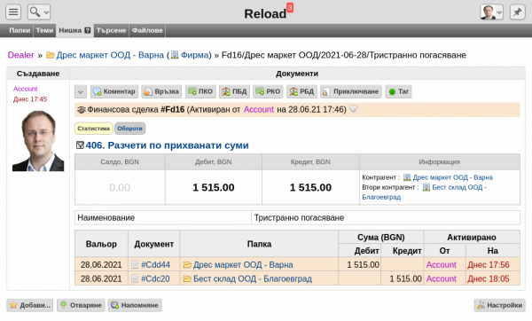The width and height of the screenshot is (532, 321).
Task: Expand the more-actions arrow beside Коментар
Action: pos(81,91)
